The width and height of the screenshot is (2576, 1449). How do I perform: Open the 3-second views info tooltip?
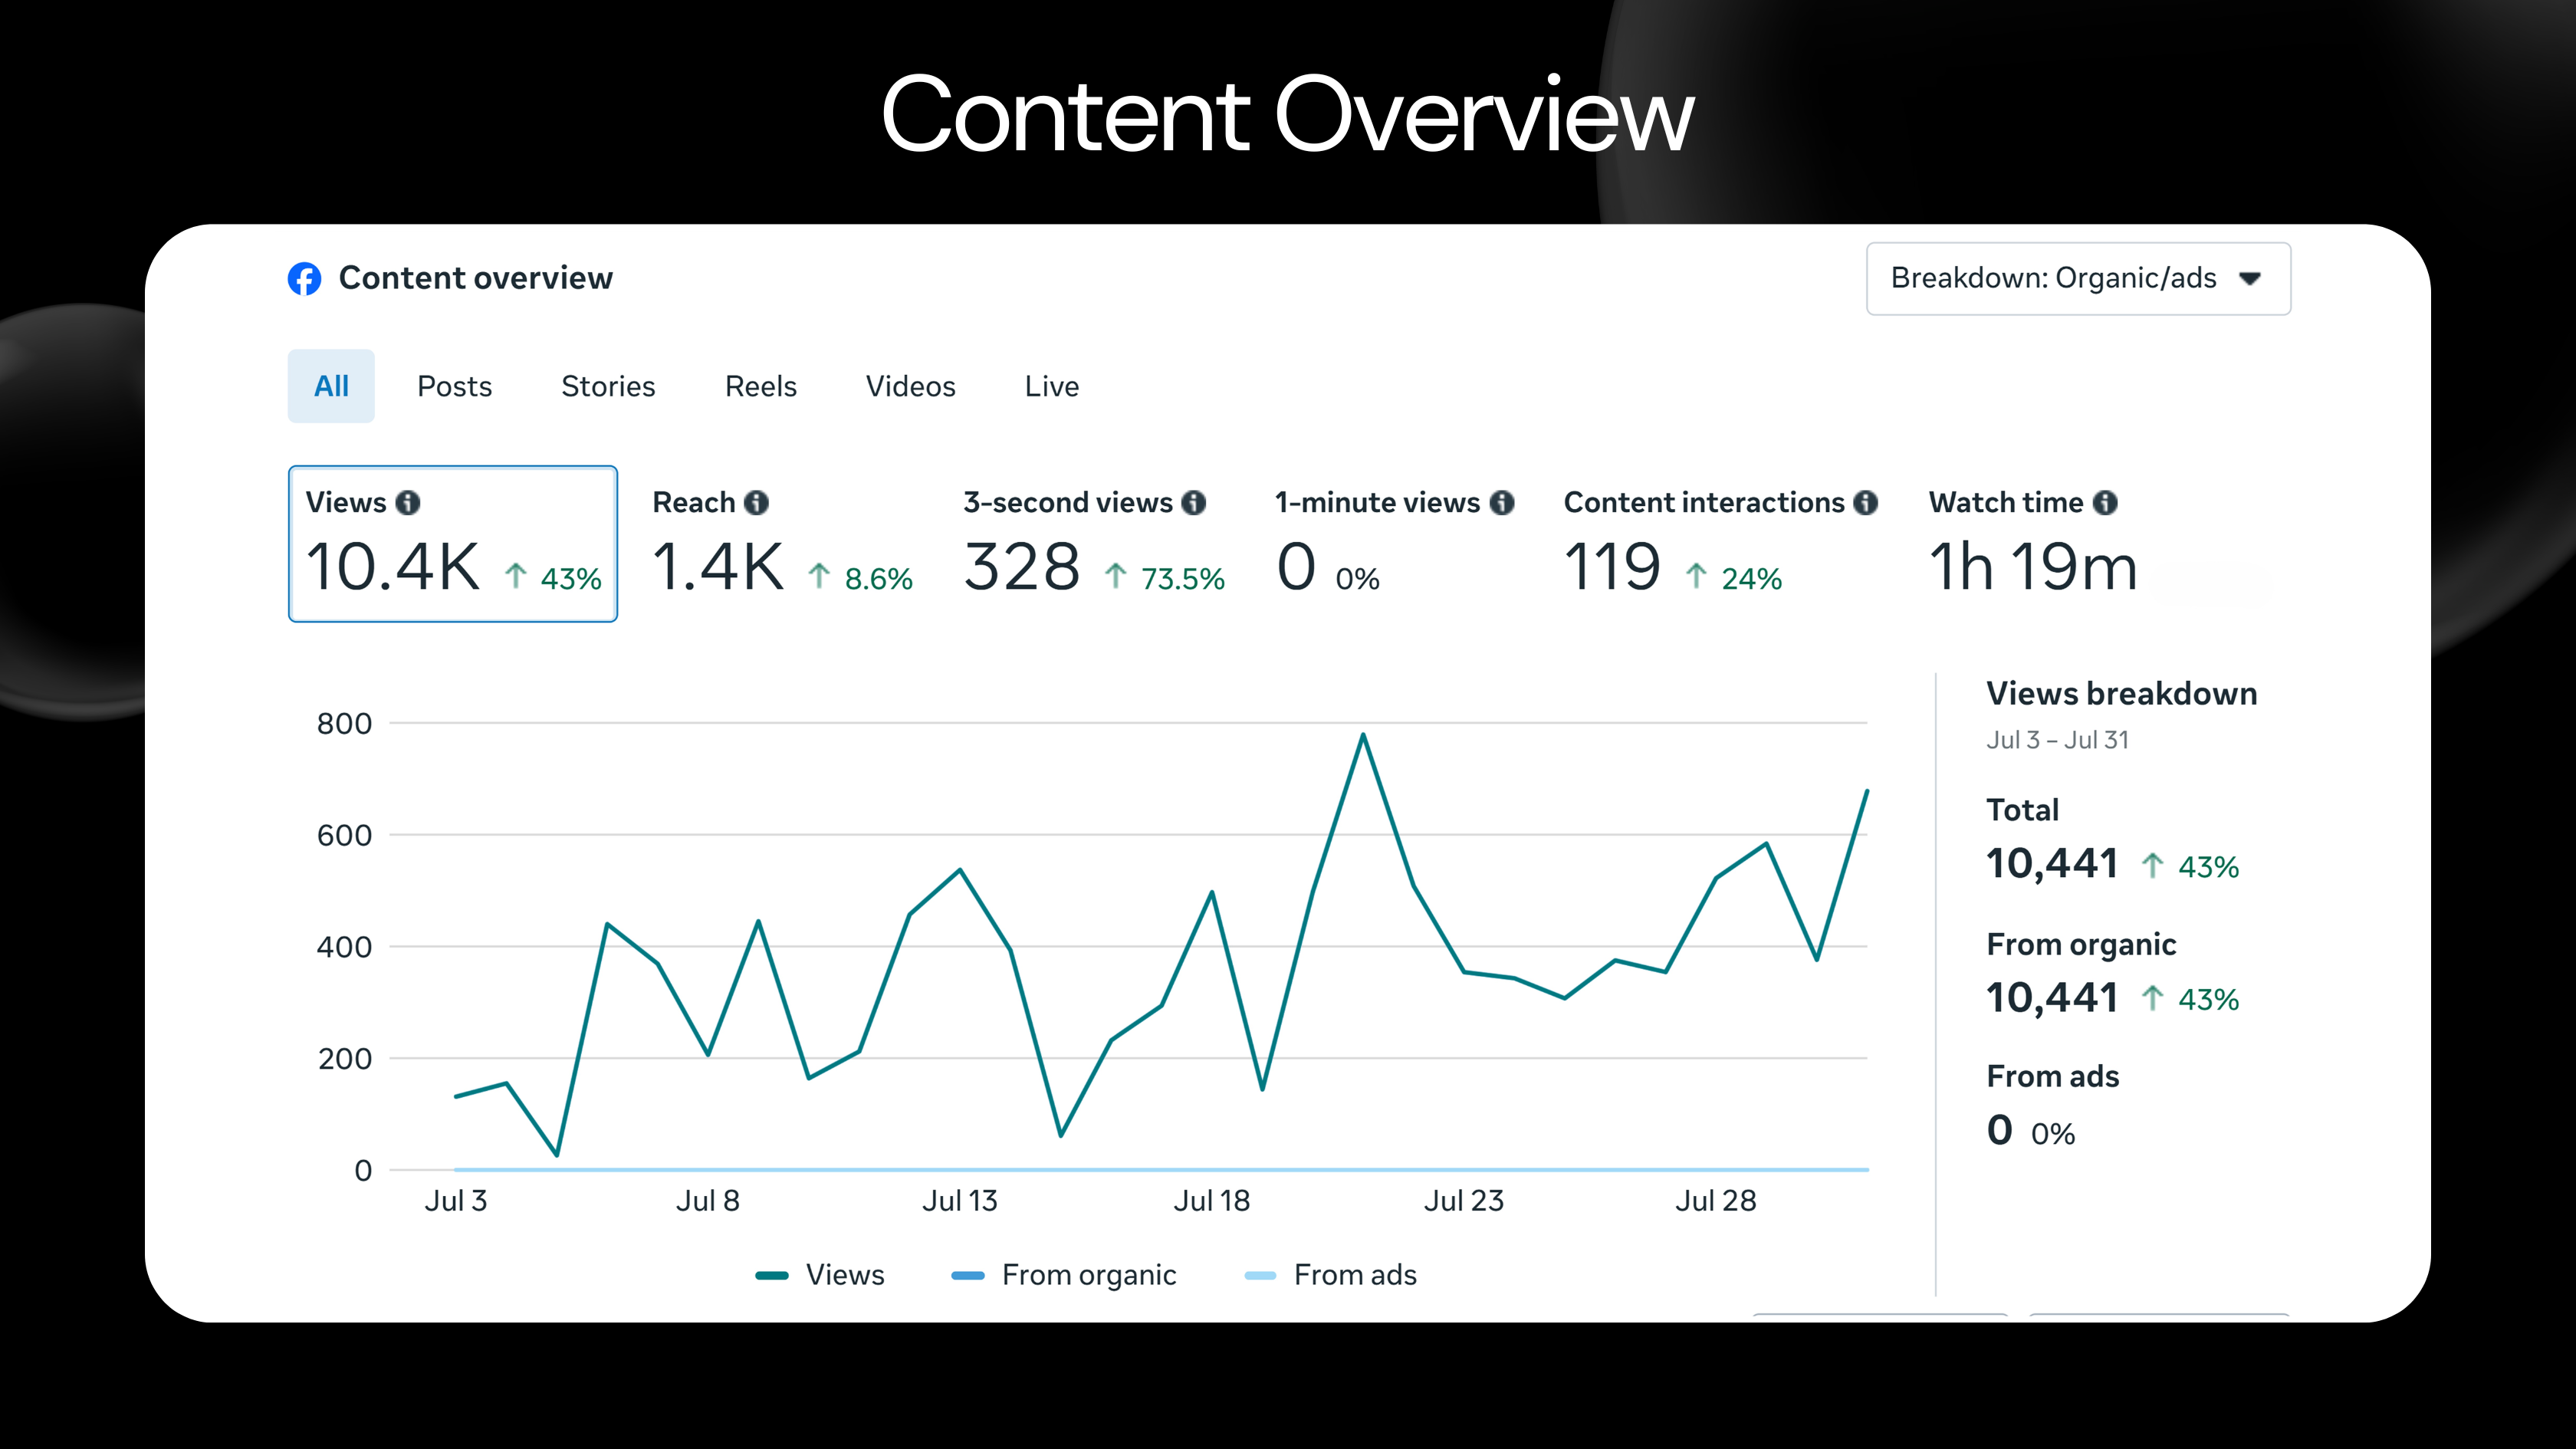tap(1194, 503)
